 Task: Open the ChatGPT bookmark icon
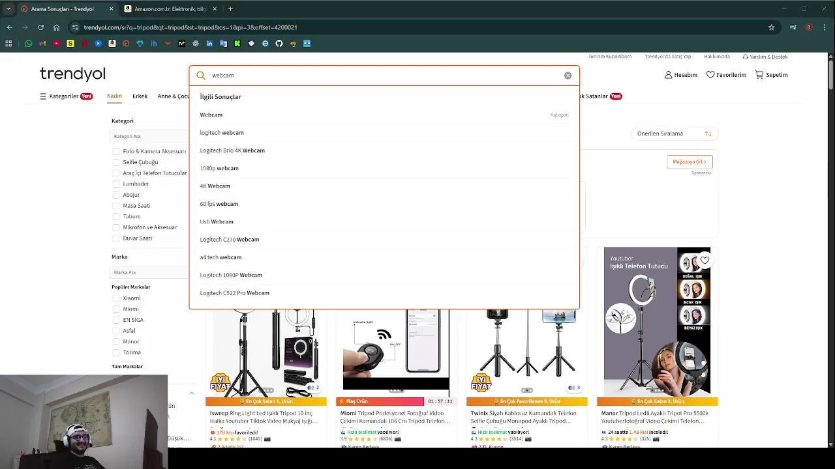click(x=196, y=44)
